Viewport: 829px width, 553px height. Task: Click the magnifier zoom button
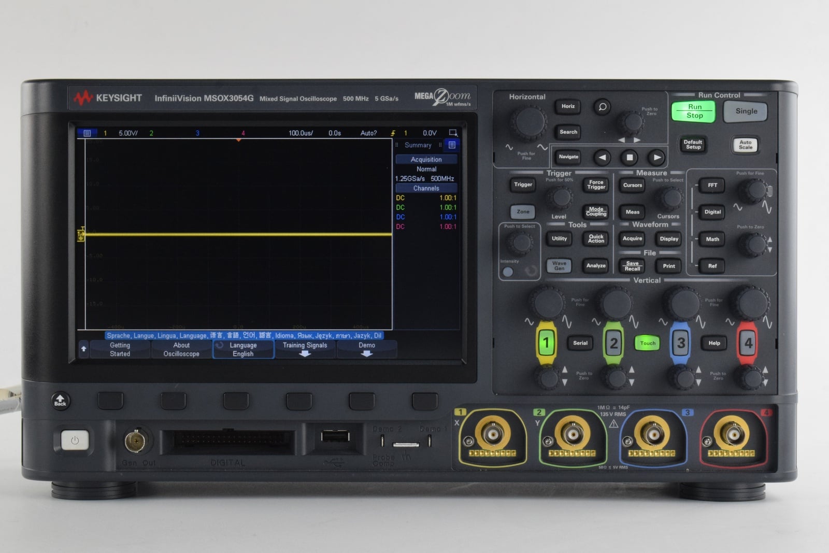602,107
